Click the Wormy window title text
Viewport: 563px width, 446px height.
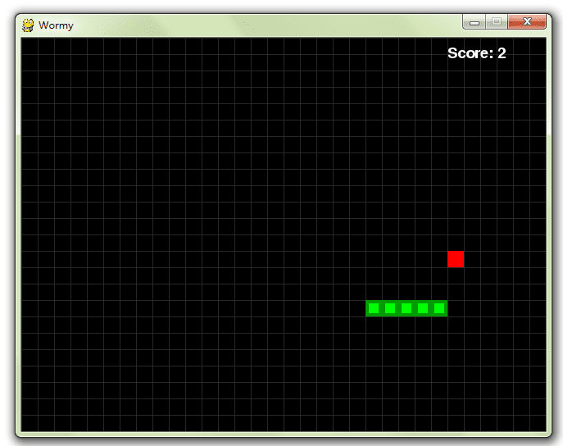(x=56, y=25)
